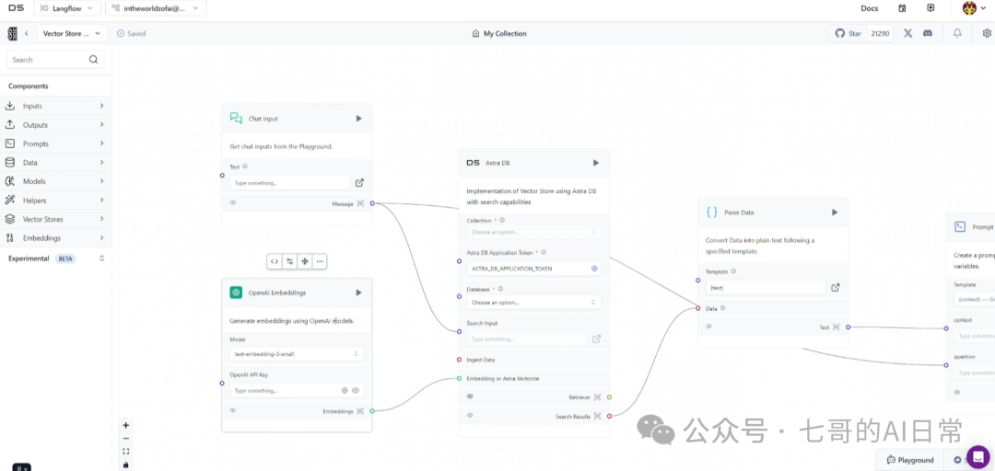Click the ASTRA_DB_APPLICATION_TOKEN field
The width and height of the screenshot is (995, 471).
click(x=533, y=269)
